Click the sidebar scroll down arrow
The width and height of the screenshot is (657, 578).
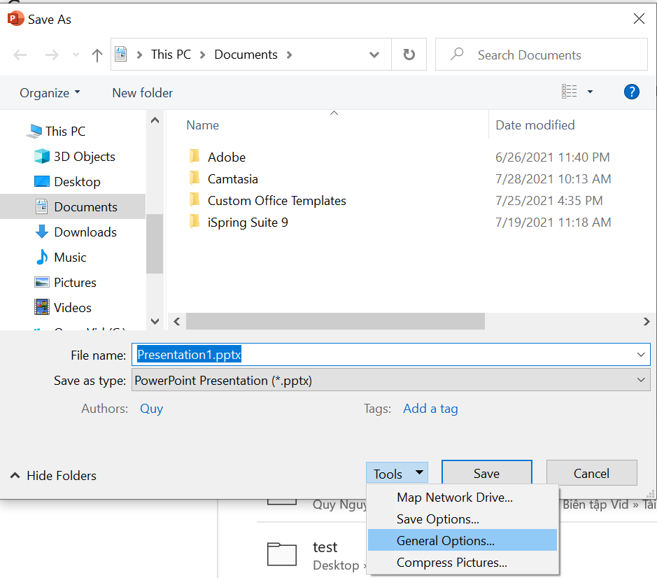[155, 321]
